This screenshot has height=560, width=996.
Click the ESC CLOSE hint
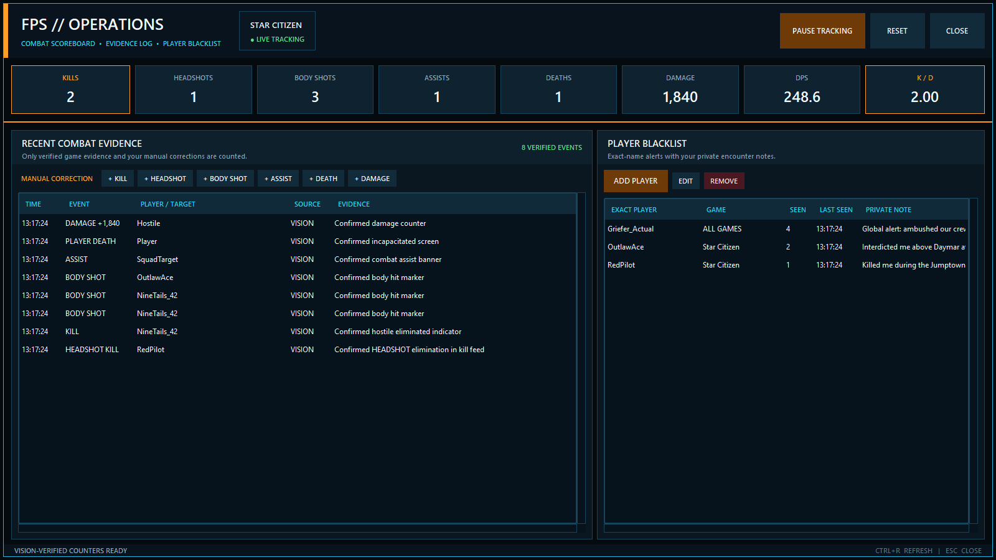[x=964, y=551]
